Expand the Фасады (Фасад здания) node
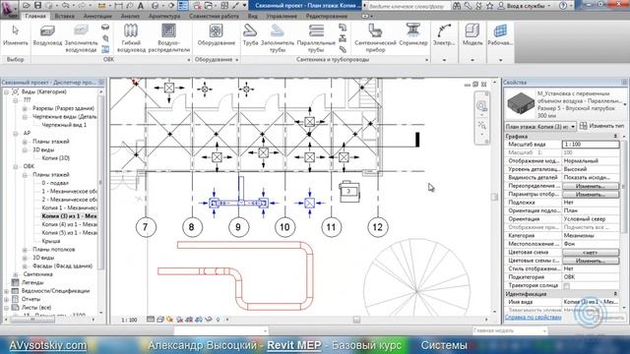630x354 pixels. [x=25, y=266]
